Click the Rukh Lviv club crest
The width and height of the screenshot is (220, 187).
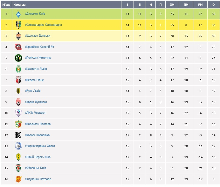pyautogui.click(x=18, y=91)
